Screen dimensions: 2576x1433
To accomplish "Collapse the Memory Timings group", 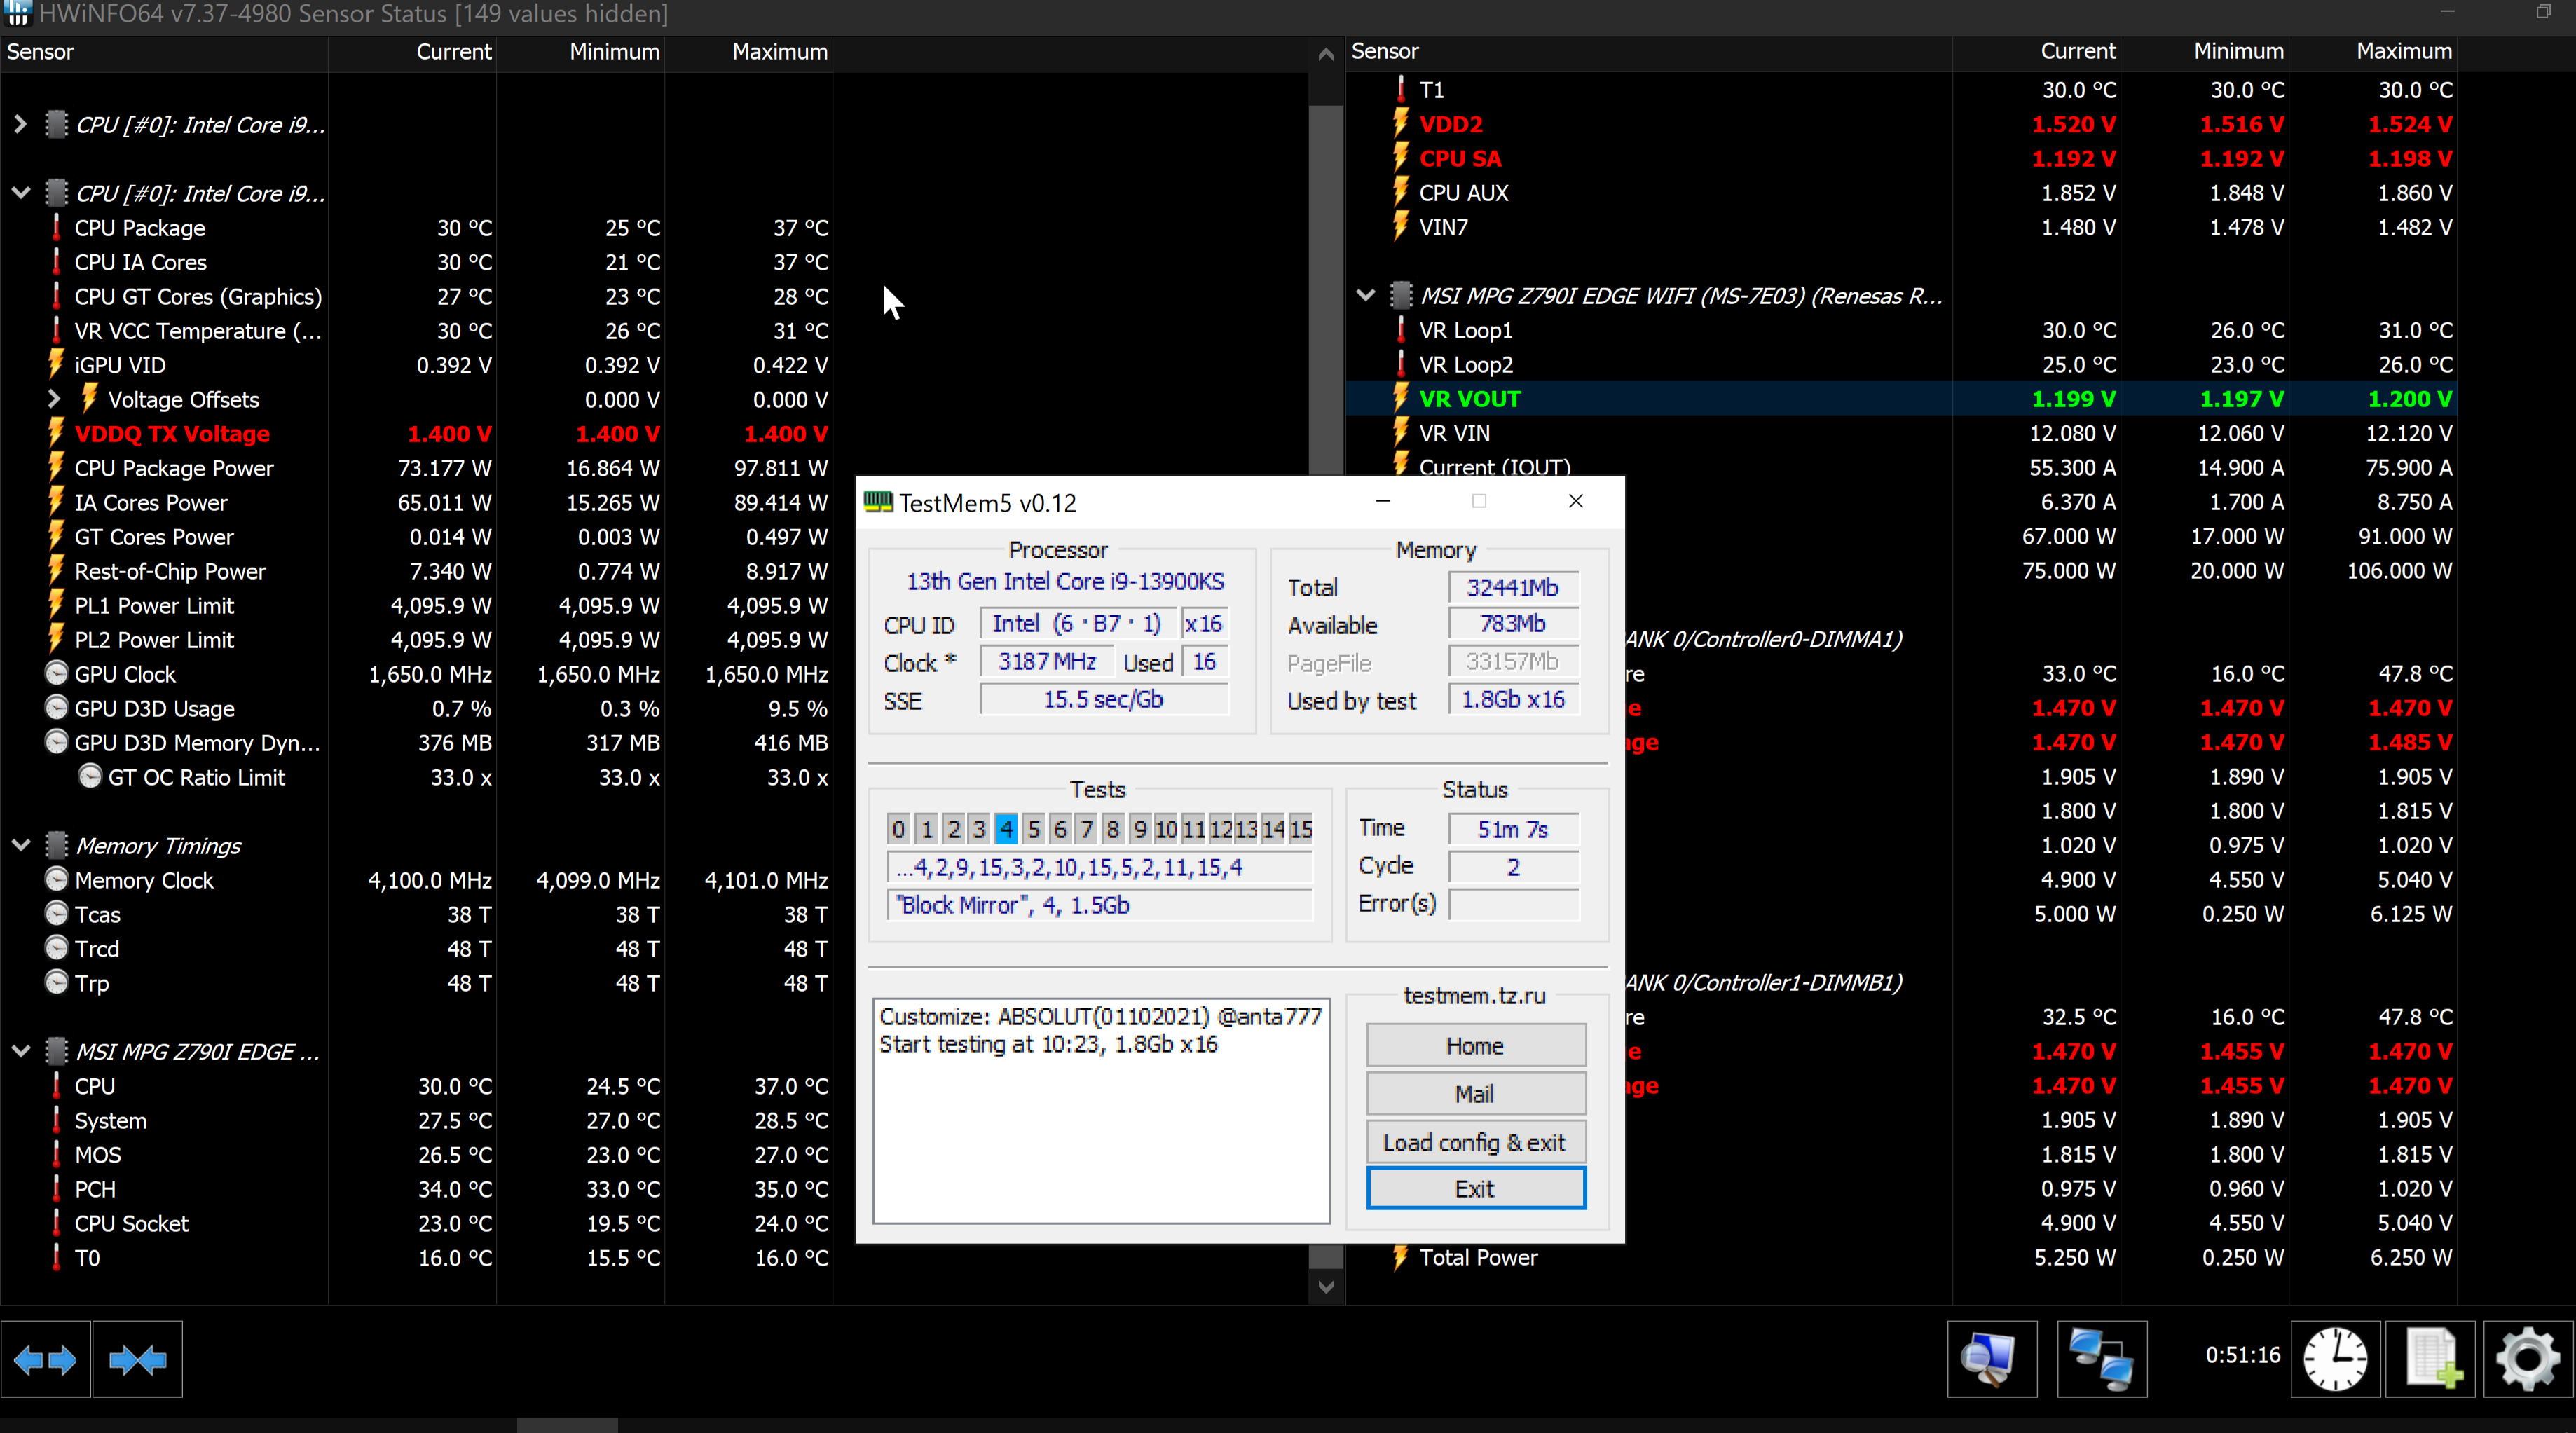I will click(20, 845).
